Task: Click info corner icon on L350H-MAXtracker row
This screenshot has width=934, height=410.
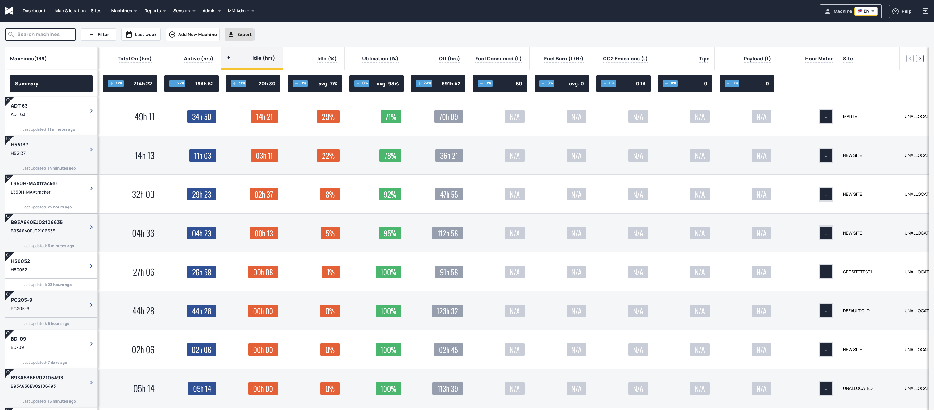Action: point(8,177)
